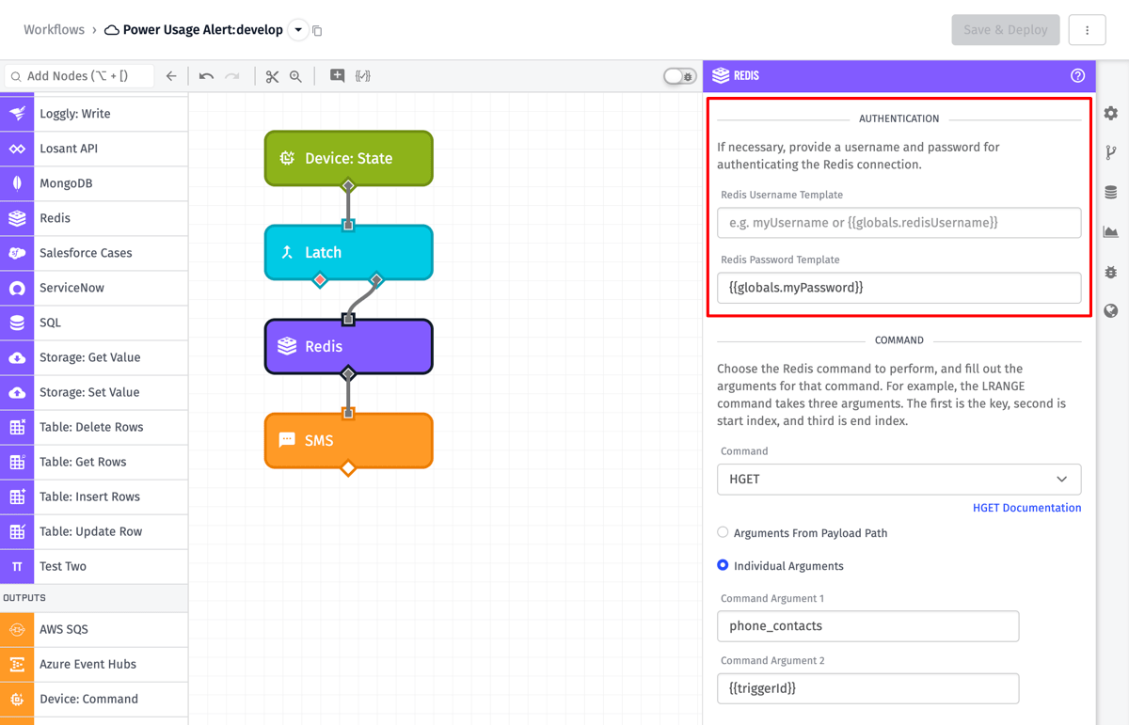Viewport: 1129px width, 725px height.
Task: Select Arguments From Payload Path option
Action: click(x=723, y=532)
